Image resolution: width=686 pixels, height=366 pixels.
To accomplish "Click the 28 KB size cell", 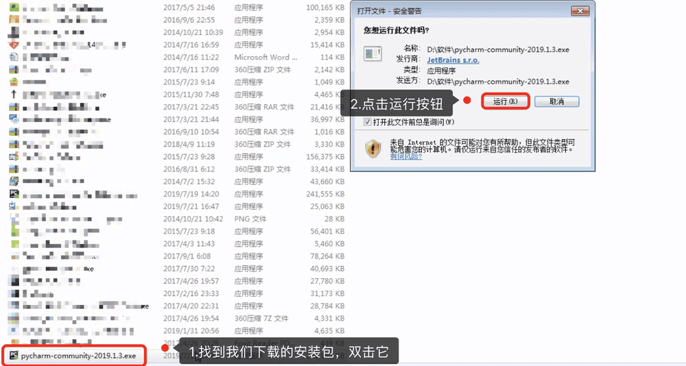I will 335,219.
